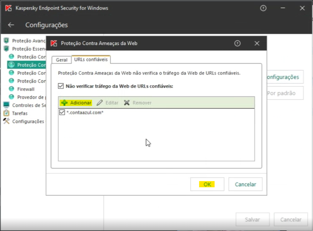Click the highlighted Proteção Con item's circle icon
This screenshot has height=231, width=313.
11,65
